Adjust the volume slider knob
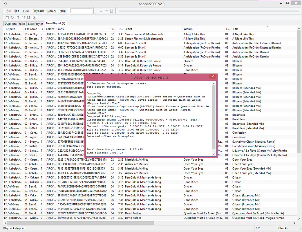This screenshot has height=232, width=302. pos(111,11)
